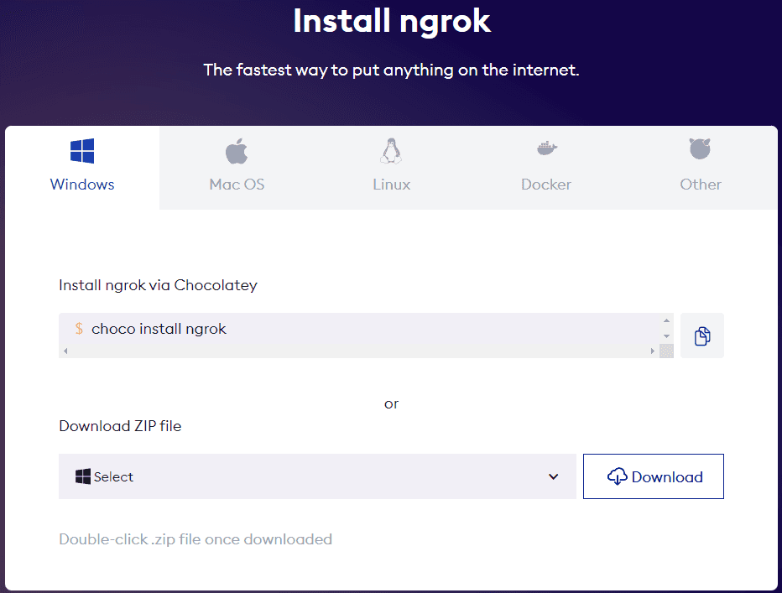Click the Install ngrok via Chocolatey label

(x=158, y=285)
